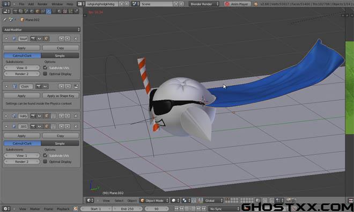Open the Physics properties tab icon
The width and height of the screenshot is (354, 212).
tap(76, 11)
